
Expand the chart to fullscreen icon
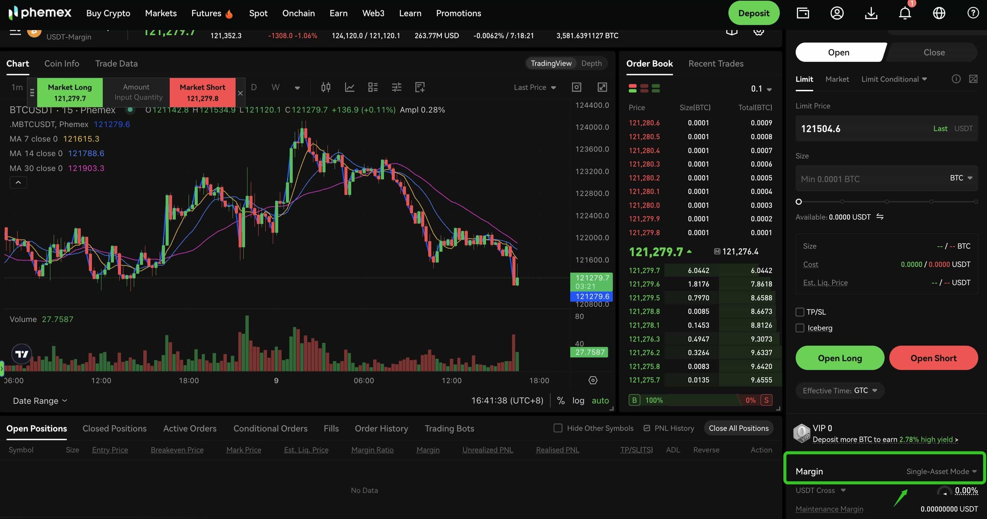tap(602, 87)
